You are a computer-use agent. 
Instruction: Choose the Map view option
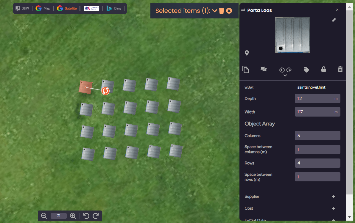pos(43,9)
